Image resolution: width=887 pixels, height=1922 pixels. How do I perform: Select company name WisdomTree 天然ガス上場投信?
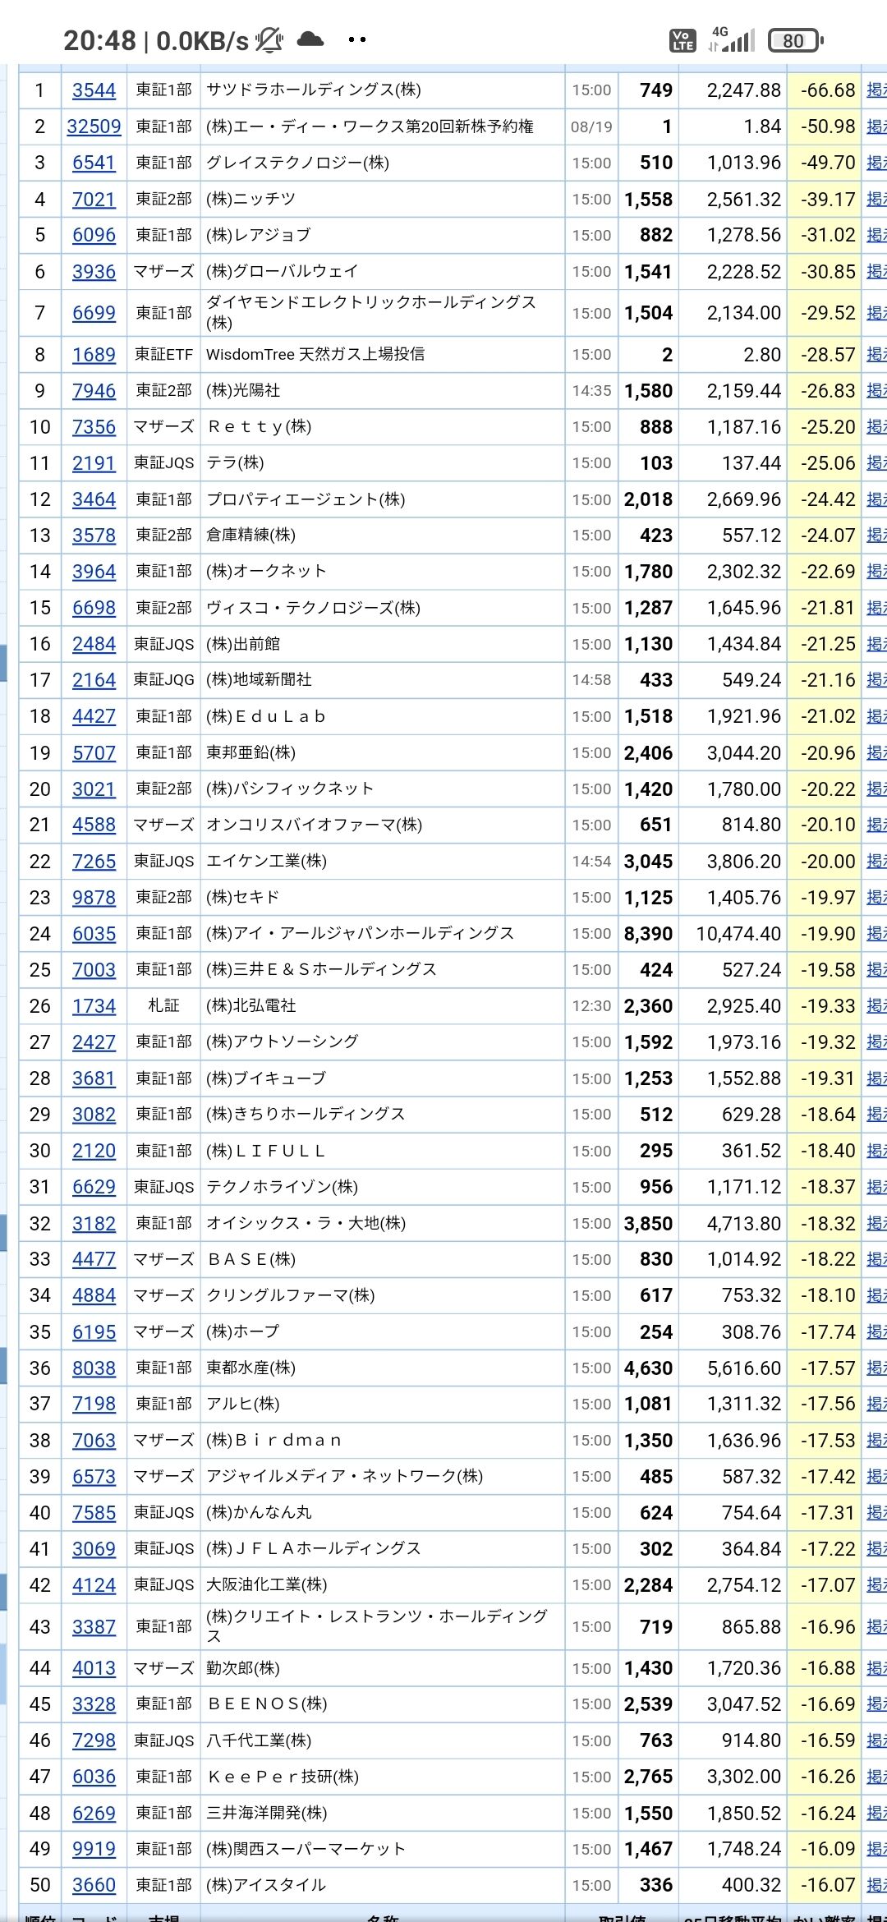click(315, 354)
